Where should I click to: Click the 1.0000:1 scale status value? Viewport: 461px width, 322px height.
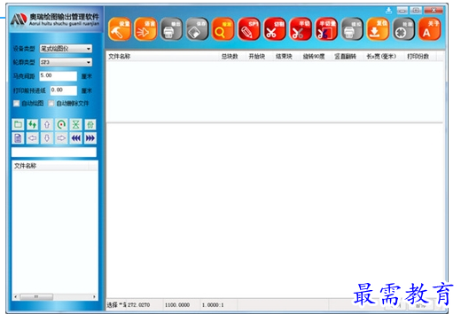click(213, 305)
